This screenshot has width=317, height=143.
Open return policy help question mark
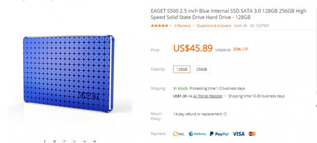point(225,114)
